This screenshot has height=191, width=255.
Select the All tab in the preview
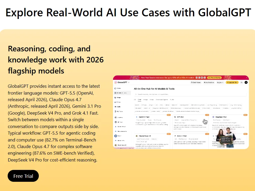(x=135, y=100)
